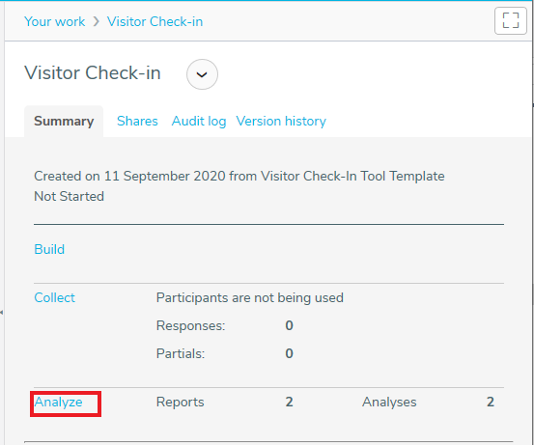Image resolution: width=534 pixels, height=445 pixels.
Task: Click the Partials count value
Action: coord(289,353)
